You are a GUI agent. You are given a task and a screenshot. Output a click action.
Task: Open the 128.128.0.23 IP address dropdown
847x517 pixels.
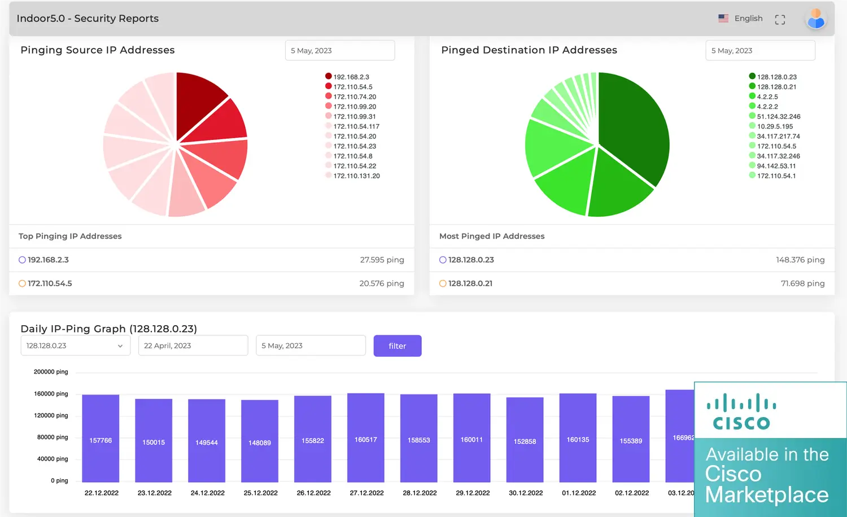pyautogui.click(x=75, y=345)
